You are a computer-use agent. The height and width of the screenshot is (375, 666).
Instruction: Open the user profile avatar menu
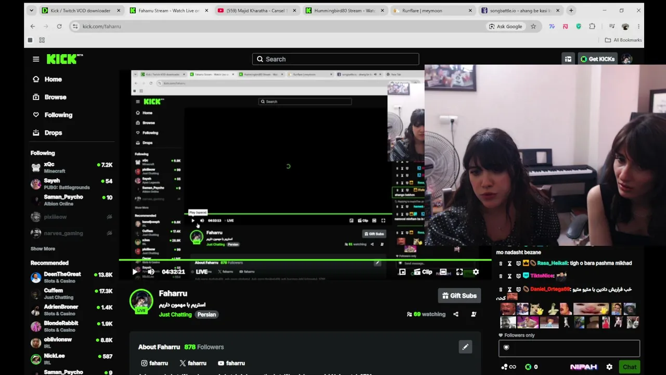pyautogui.click(x=627, y=59)
